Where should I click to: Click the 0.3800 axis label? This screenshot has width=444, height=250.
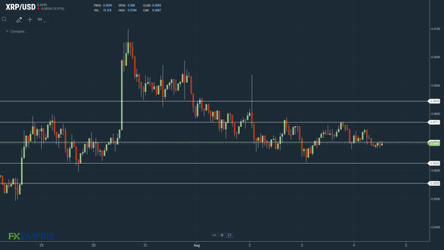(436, 114)
